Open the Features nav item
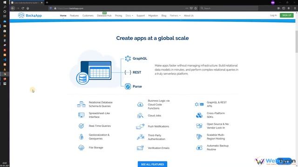The height and width of the screenshot is (167, 298). coord(74,15)
